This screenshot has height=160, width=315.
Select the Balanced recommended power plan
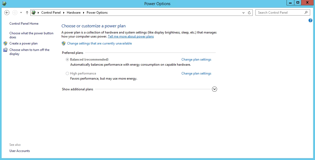pyautogui.click(x=67, y=59)
